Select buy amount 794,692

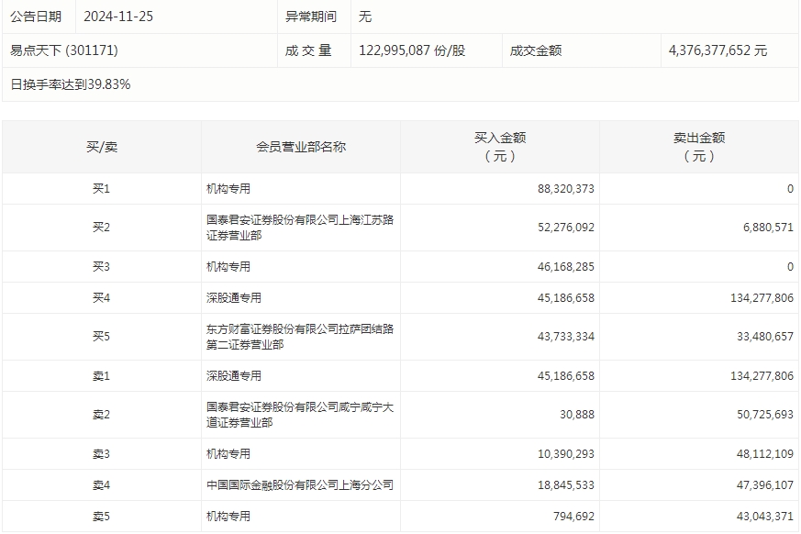(x=573, y=517)
